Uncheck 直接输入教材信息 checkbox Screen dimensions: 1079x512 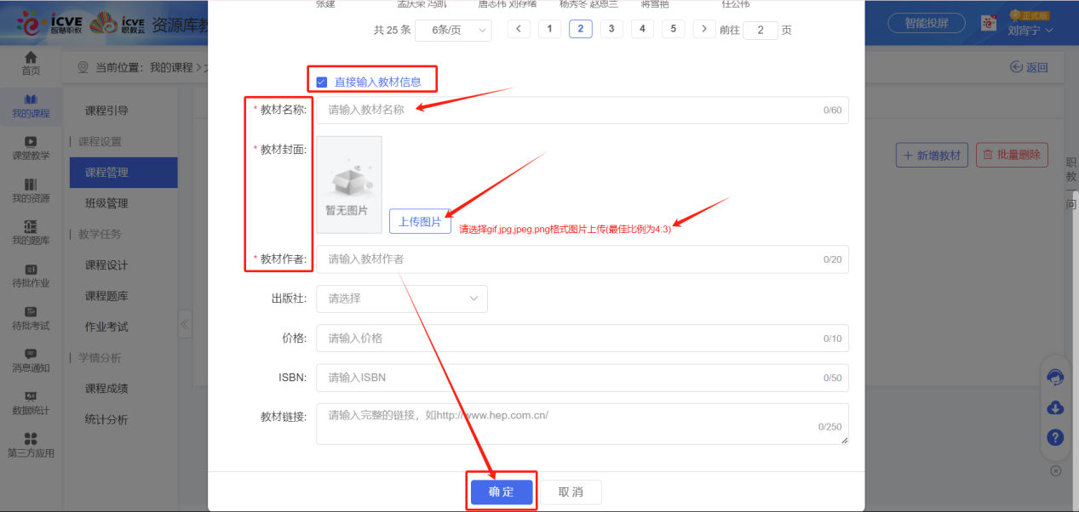[321, 80]
